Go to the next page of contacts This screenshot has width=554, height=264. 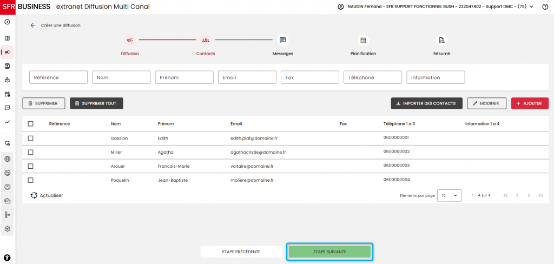[x=529, y=195]
